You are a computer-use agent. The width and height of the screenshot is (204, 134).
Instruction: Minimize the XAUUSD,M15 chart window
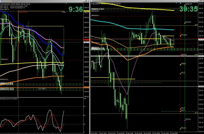click(85, 1)
